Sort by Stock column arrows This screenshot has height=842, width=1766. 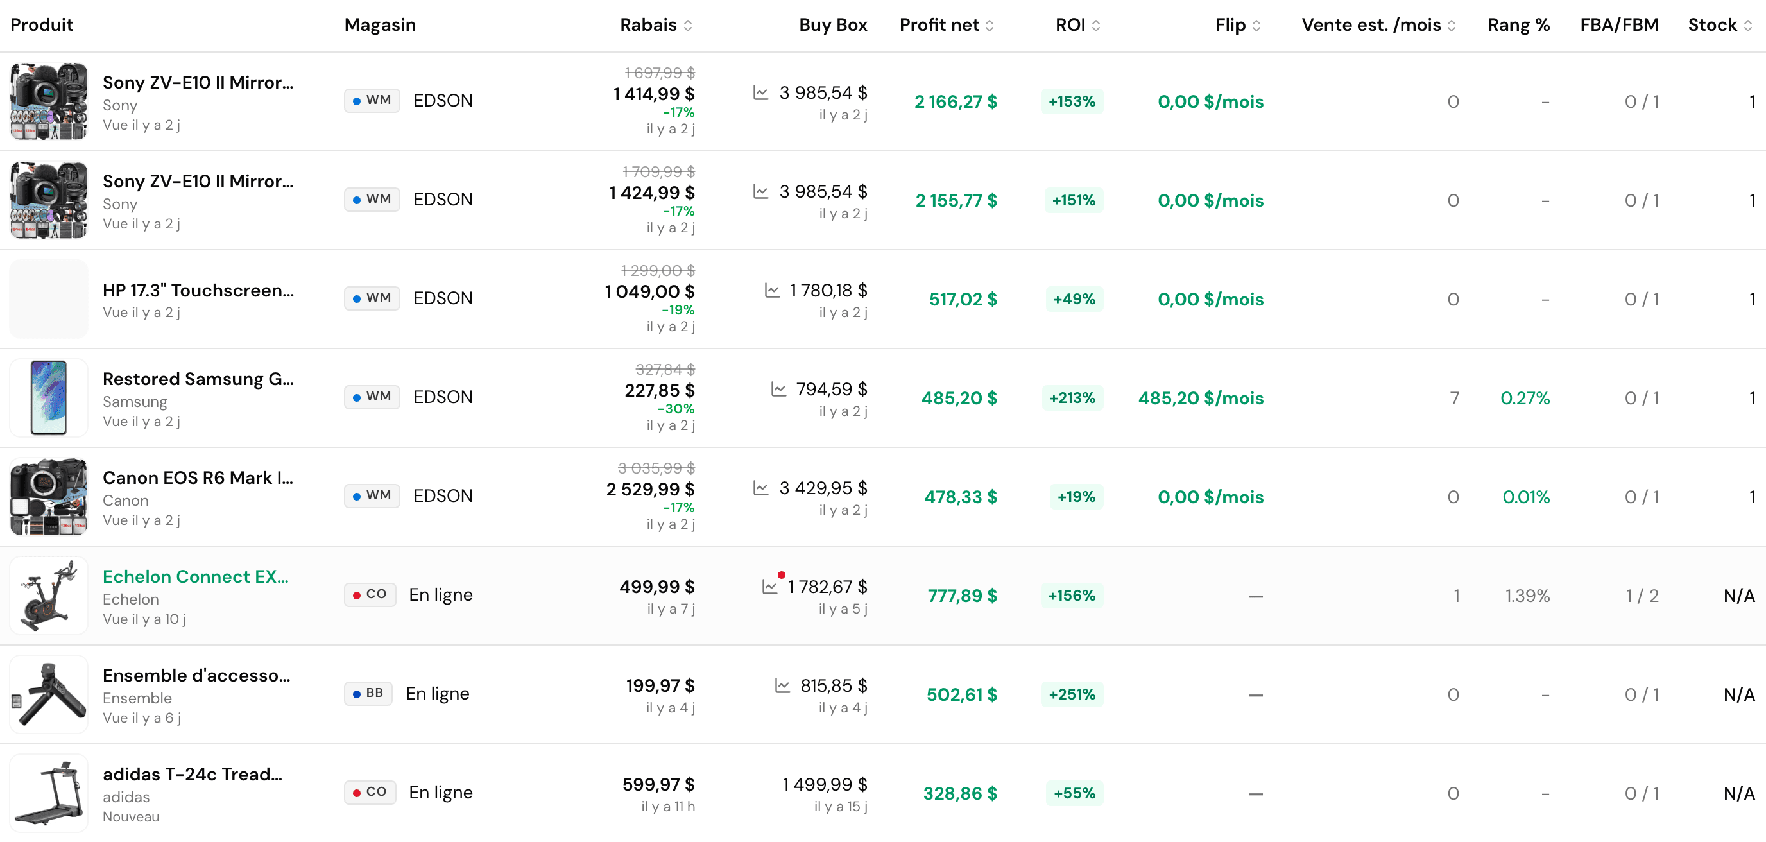point(1747,26)
